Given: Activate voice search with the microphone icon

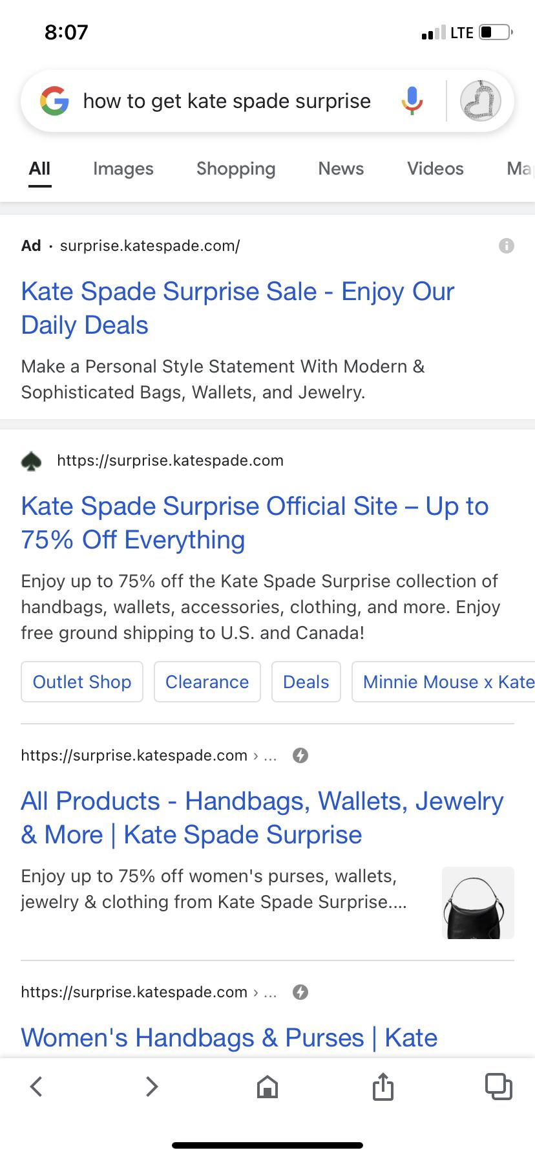Looking at the screenshot, I should tap(412, 101).
